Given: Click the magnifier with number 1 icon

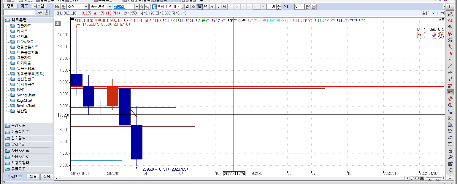Looking at the screenshot, I should pyautogui.click(x=450, y=105).
